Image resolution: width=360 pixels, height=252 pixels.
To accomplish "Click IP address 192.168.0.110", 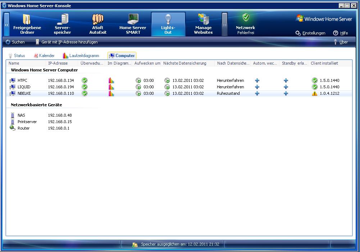I will point(61,93).
